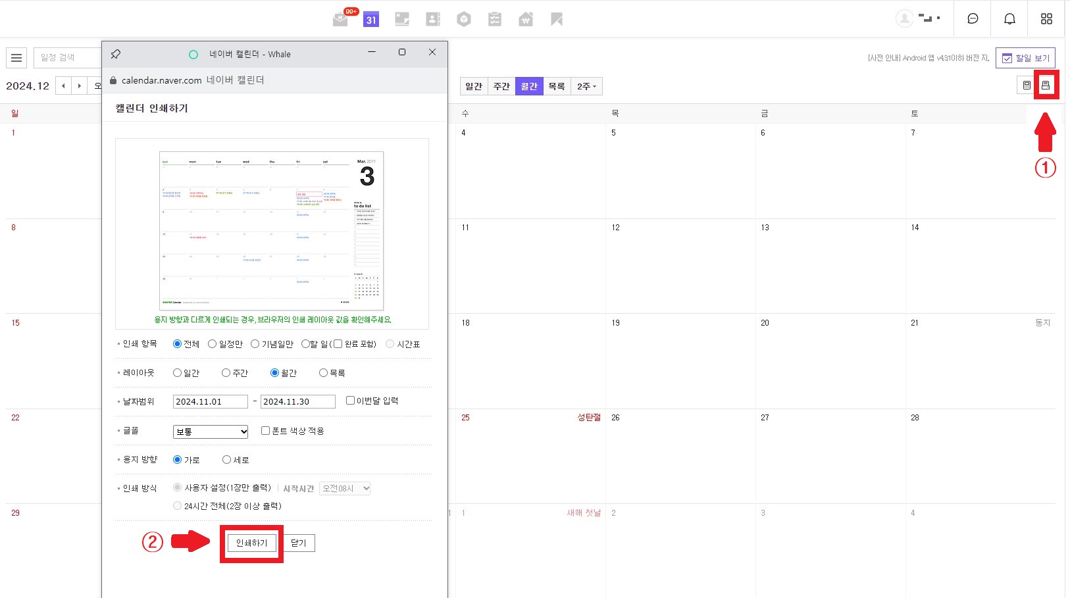This screenshot has height=598, width=1070.
Task: Open the Naver Calendar icon showing 31
Action: 370,19
